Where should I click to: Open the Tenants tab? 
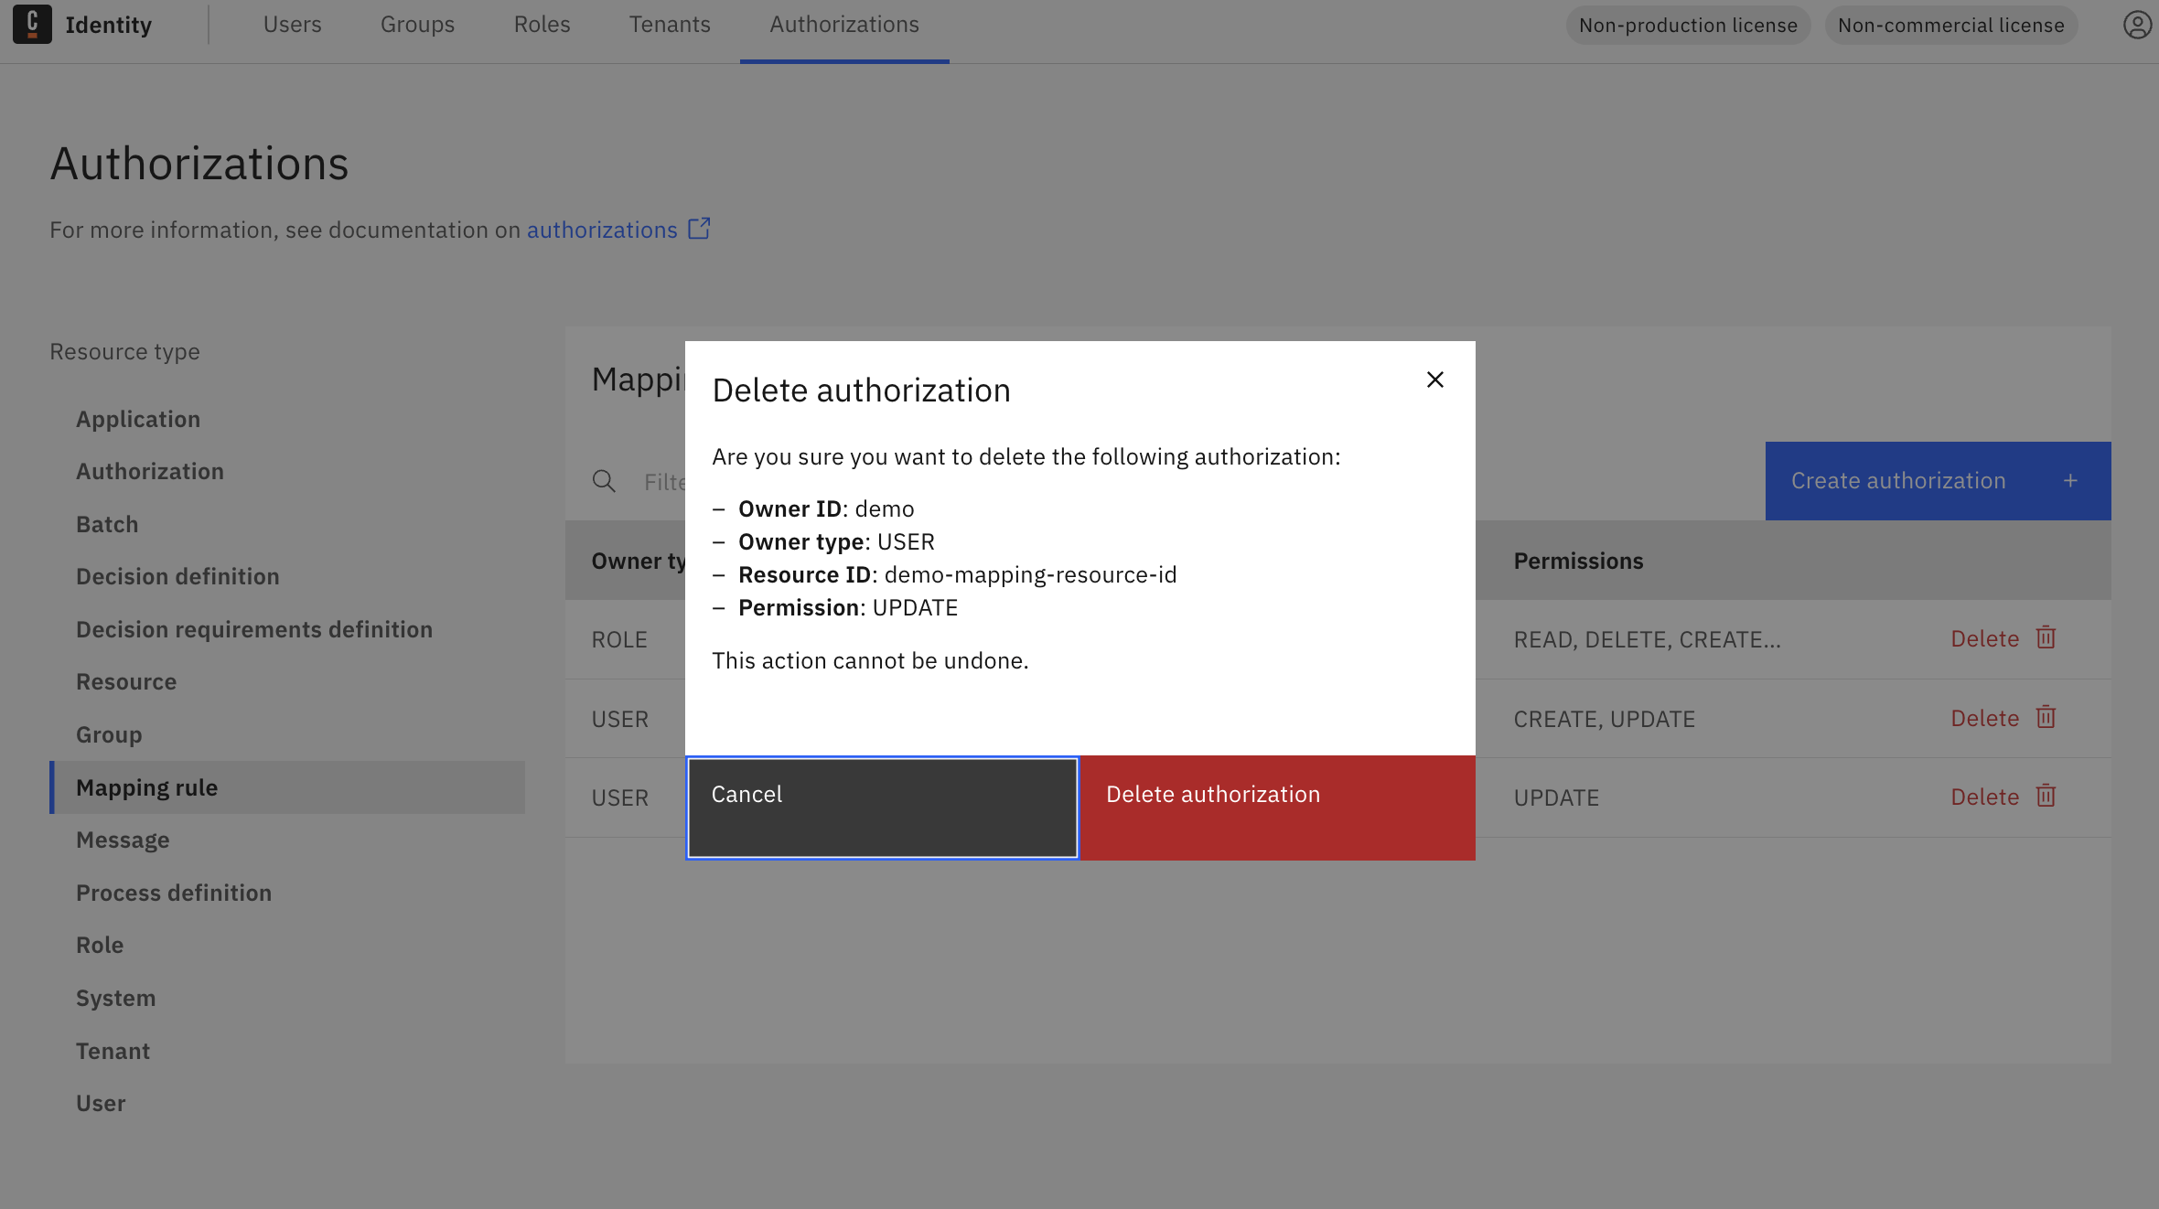click(670, 24)
